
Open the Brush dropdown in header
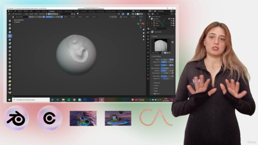point(66,17)
